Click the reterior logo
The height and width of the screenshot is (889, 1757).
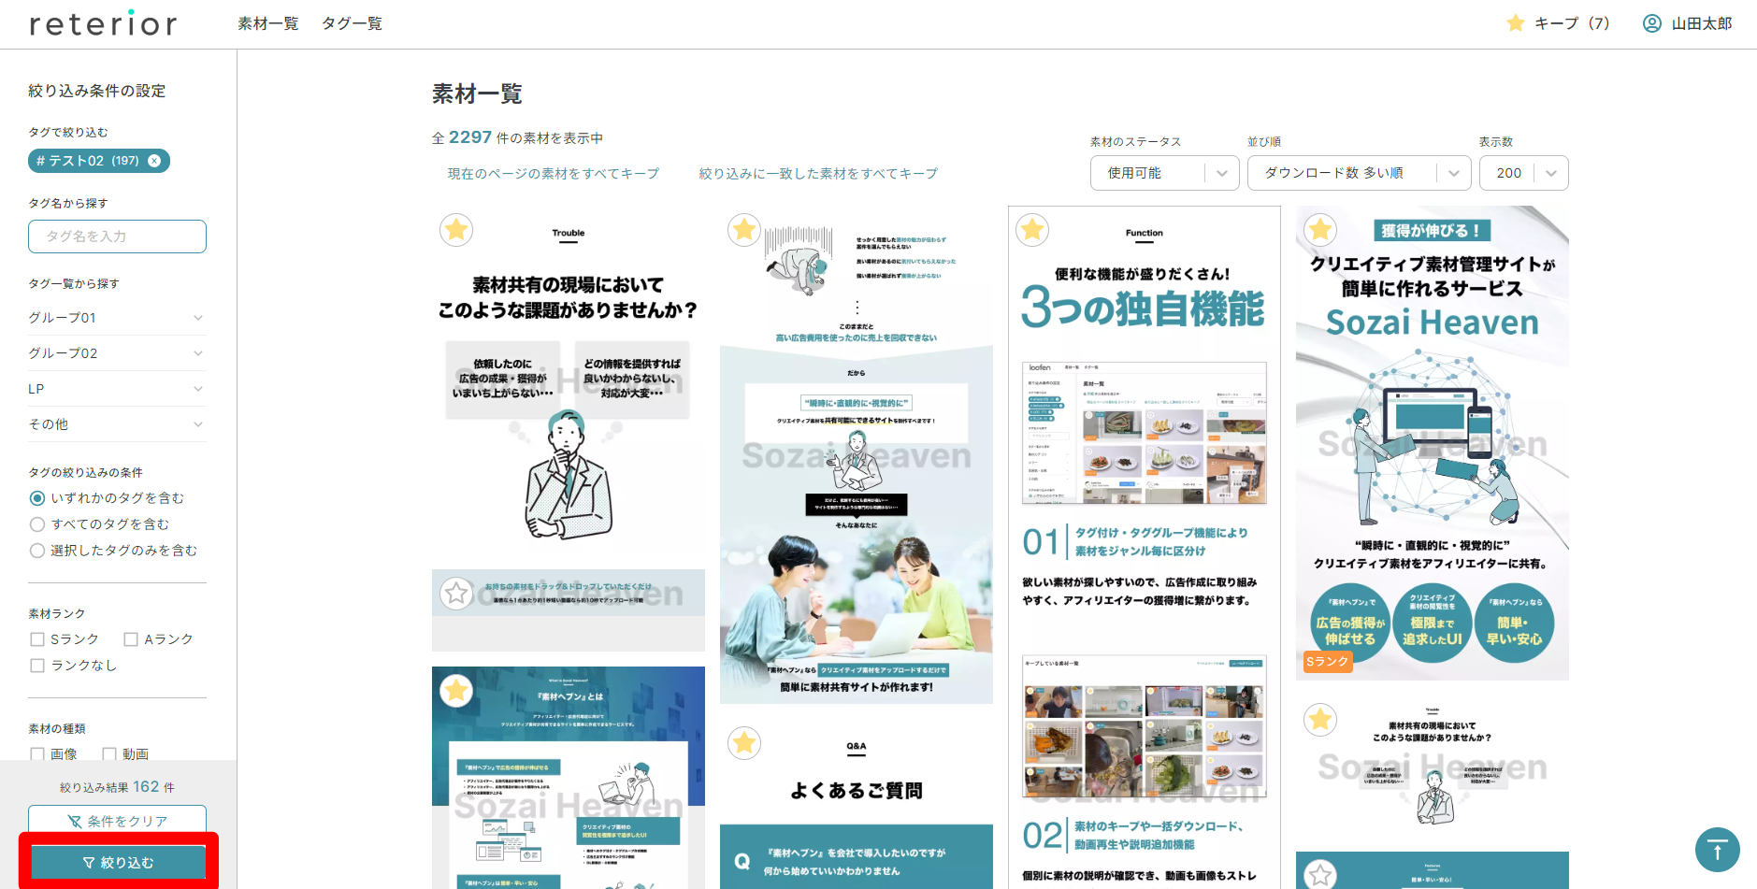point(103,23)
